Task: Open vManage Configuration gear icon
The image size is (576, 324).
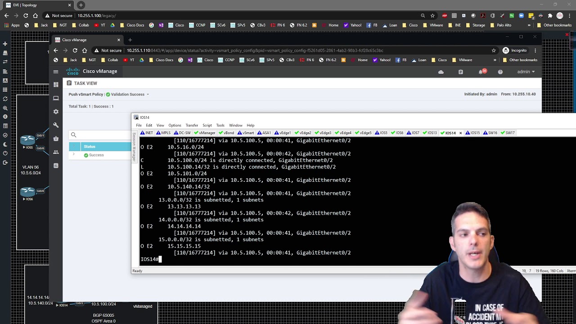Action: 56,112
